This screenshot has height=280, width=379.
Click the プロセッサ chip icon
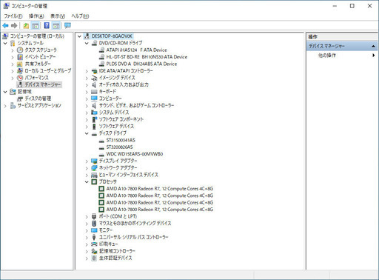94,181
